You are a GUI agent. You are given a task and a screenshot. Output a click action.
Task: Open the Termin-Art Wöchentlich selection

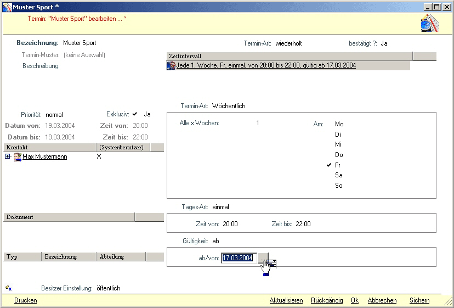[x=230, y=106]
